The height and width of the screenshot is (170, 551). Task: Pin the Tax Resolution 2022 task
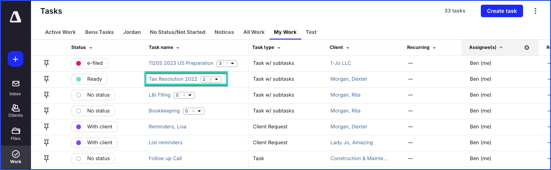46,79
